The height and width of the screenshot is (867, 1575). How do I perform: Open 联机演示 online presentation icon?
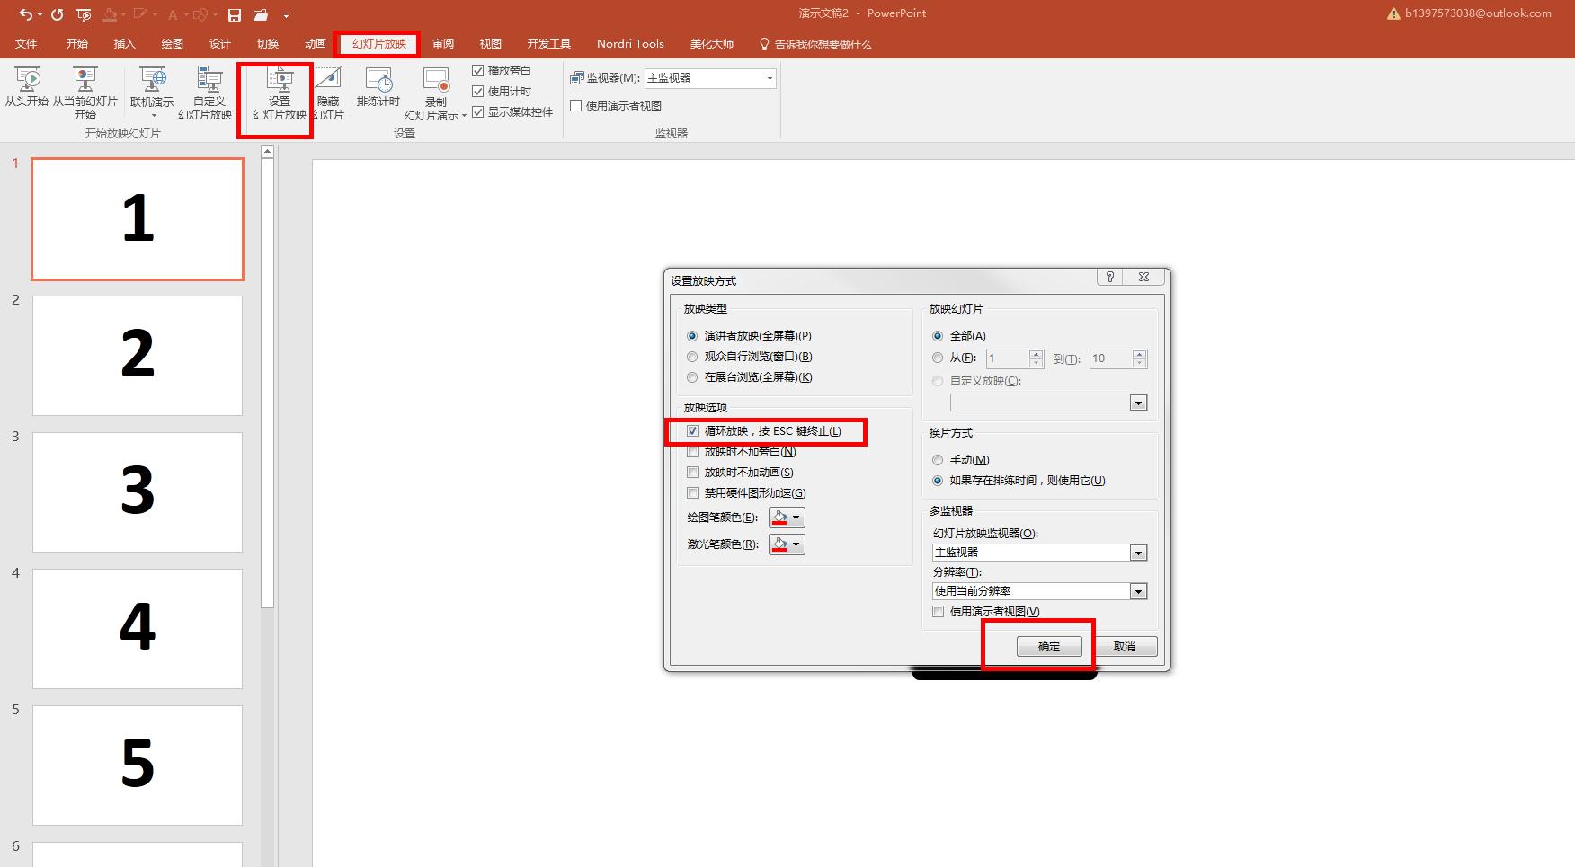pos(152,81)
